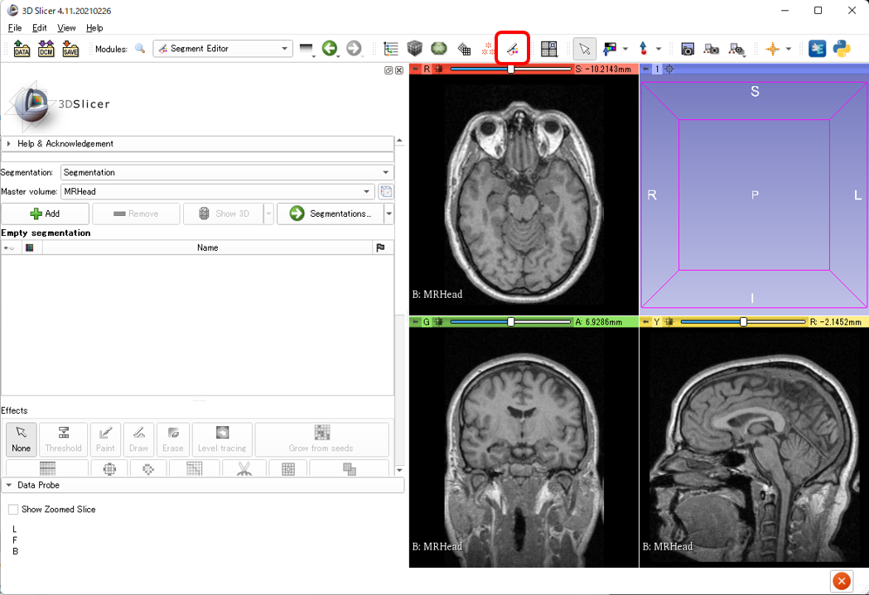Click the SAVE icon in toolbar
Viewport: 869px width, 595px height.
70,50
